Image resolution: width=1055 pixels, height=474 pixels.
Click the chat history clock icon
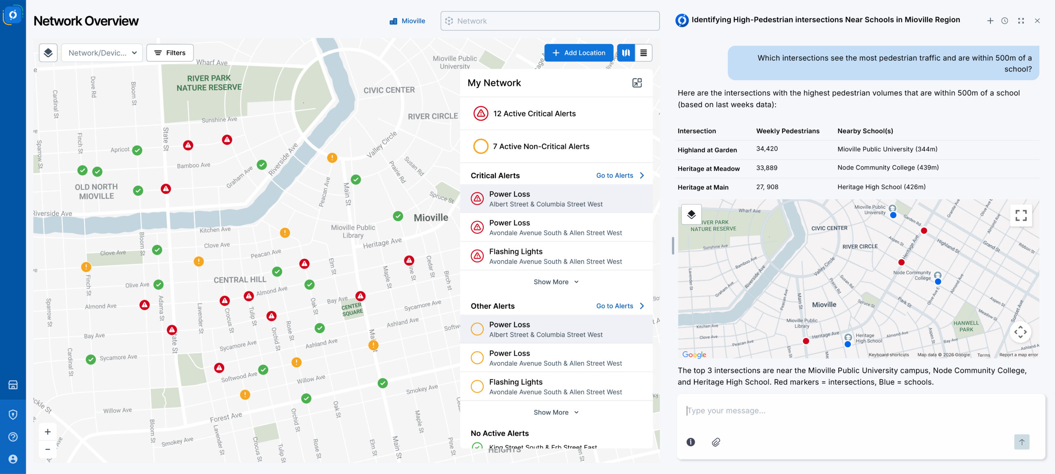[x=1005, y=21]
